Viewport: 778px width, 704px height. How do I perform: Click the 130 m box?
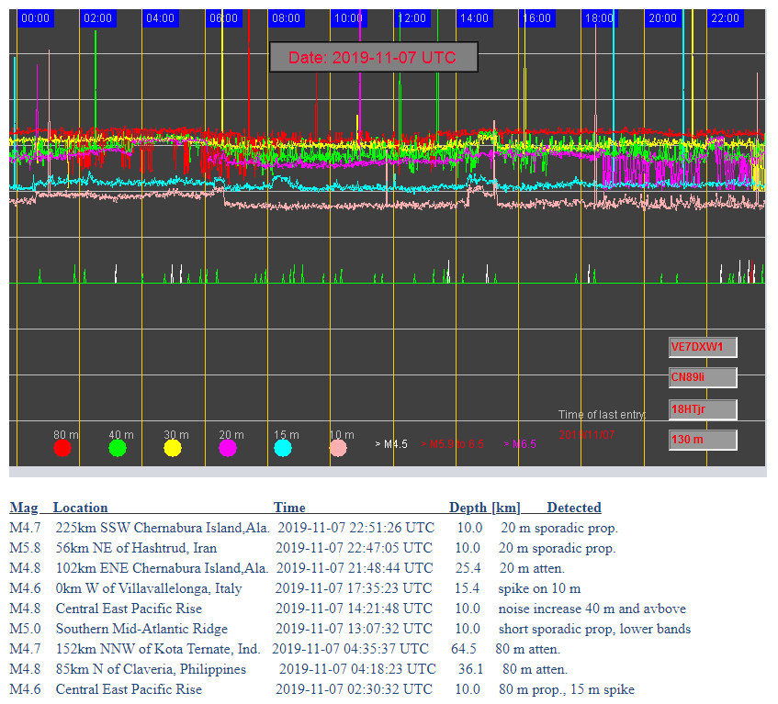[703, 440]
